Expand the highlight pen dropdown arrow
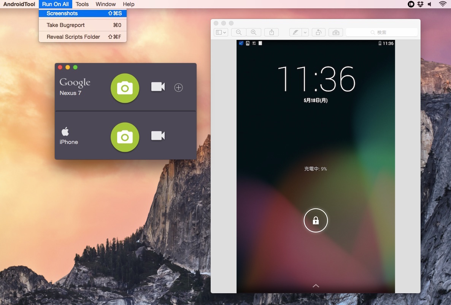 305,32
